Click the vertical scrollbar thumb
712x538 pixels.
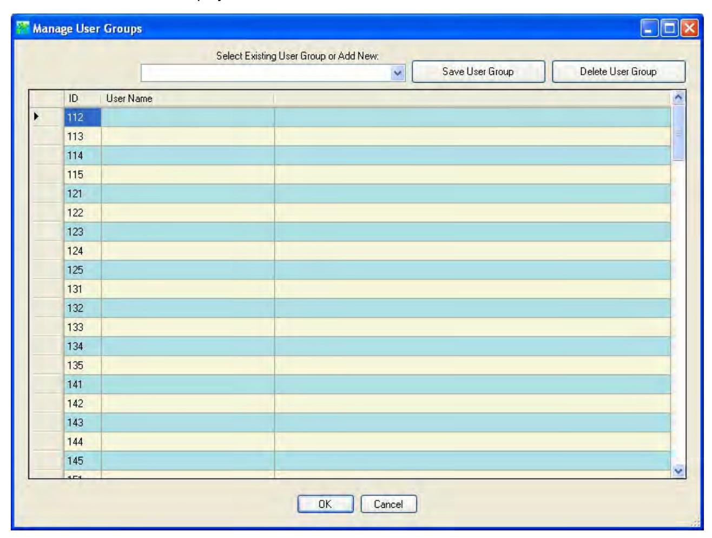[678, 133]
